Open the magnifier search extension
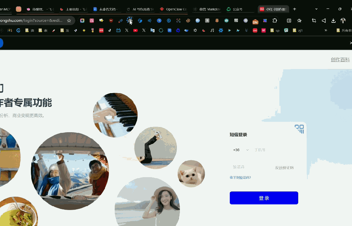352x226 pixels. [198, 21]
